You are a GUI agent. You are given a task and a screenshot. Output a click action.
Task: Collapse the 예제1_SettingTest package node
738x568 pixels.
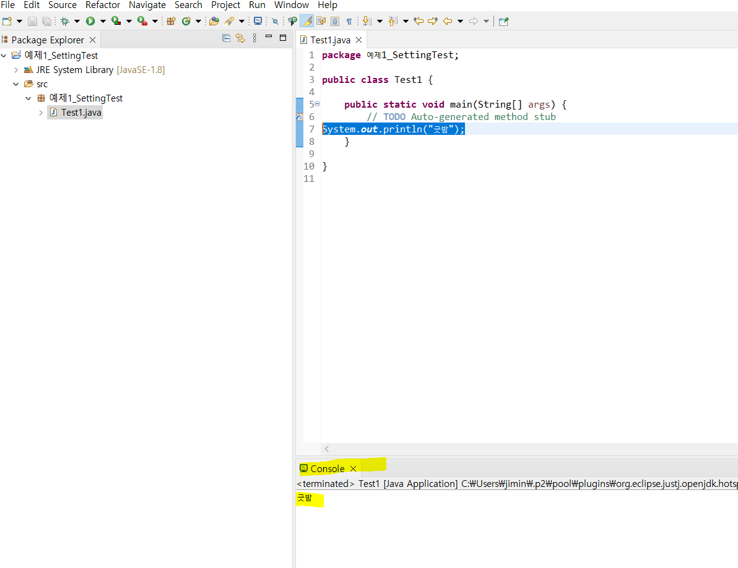tap(28, 98)
